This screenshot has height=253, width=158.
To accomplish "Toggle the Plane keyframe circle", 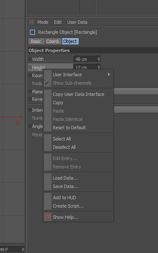I will pos(30,92).
